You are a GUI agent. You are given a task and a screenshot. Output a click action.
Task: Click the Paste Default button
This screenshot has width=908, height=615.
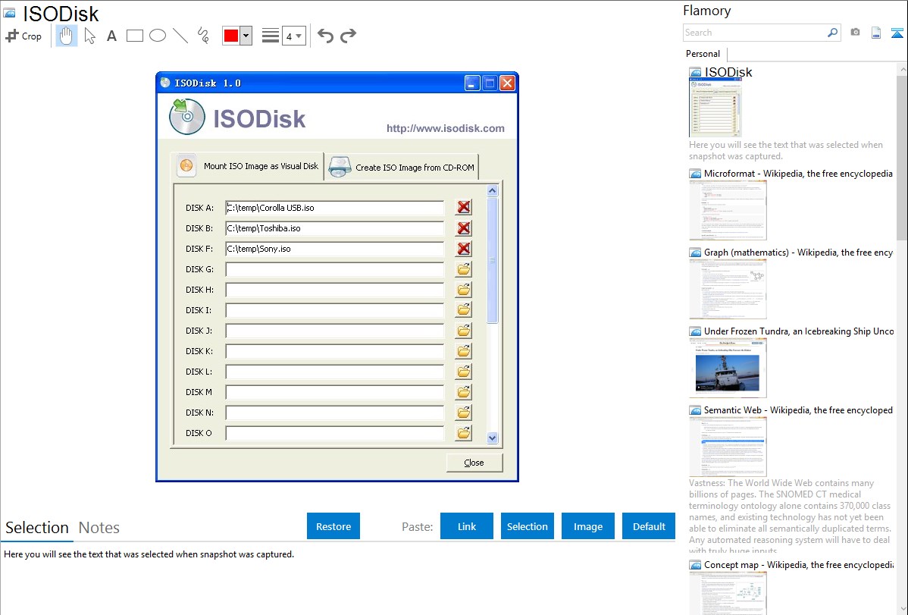[649, 526]
